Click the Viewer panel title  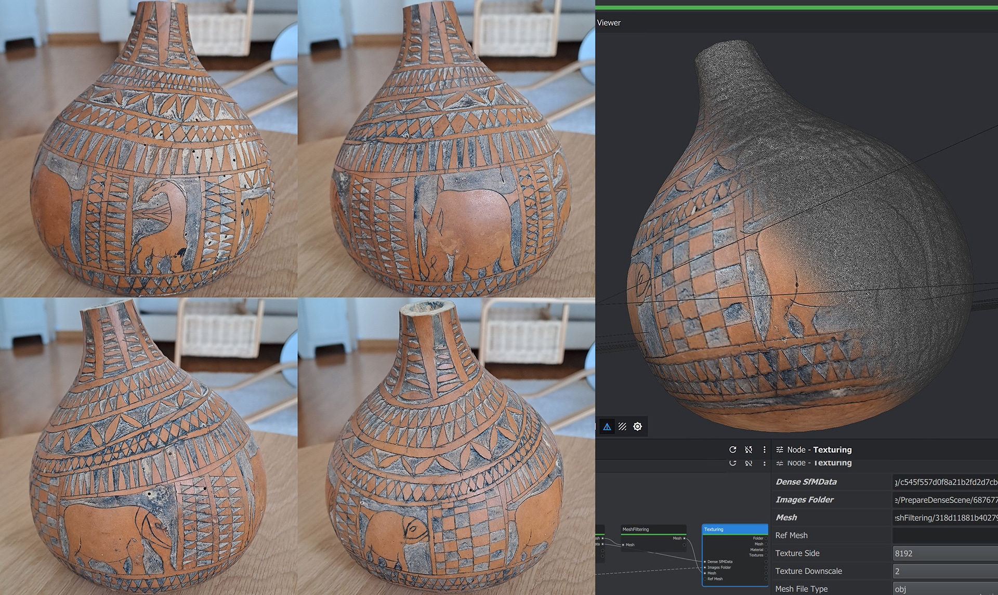tap(609, 23)
